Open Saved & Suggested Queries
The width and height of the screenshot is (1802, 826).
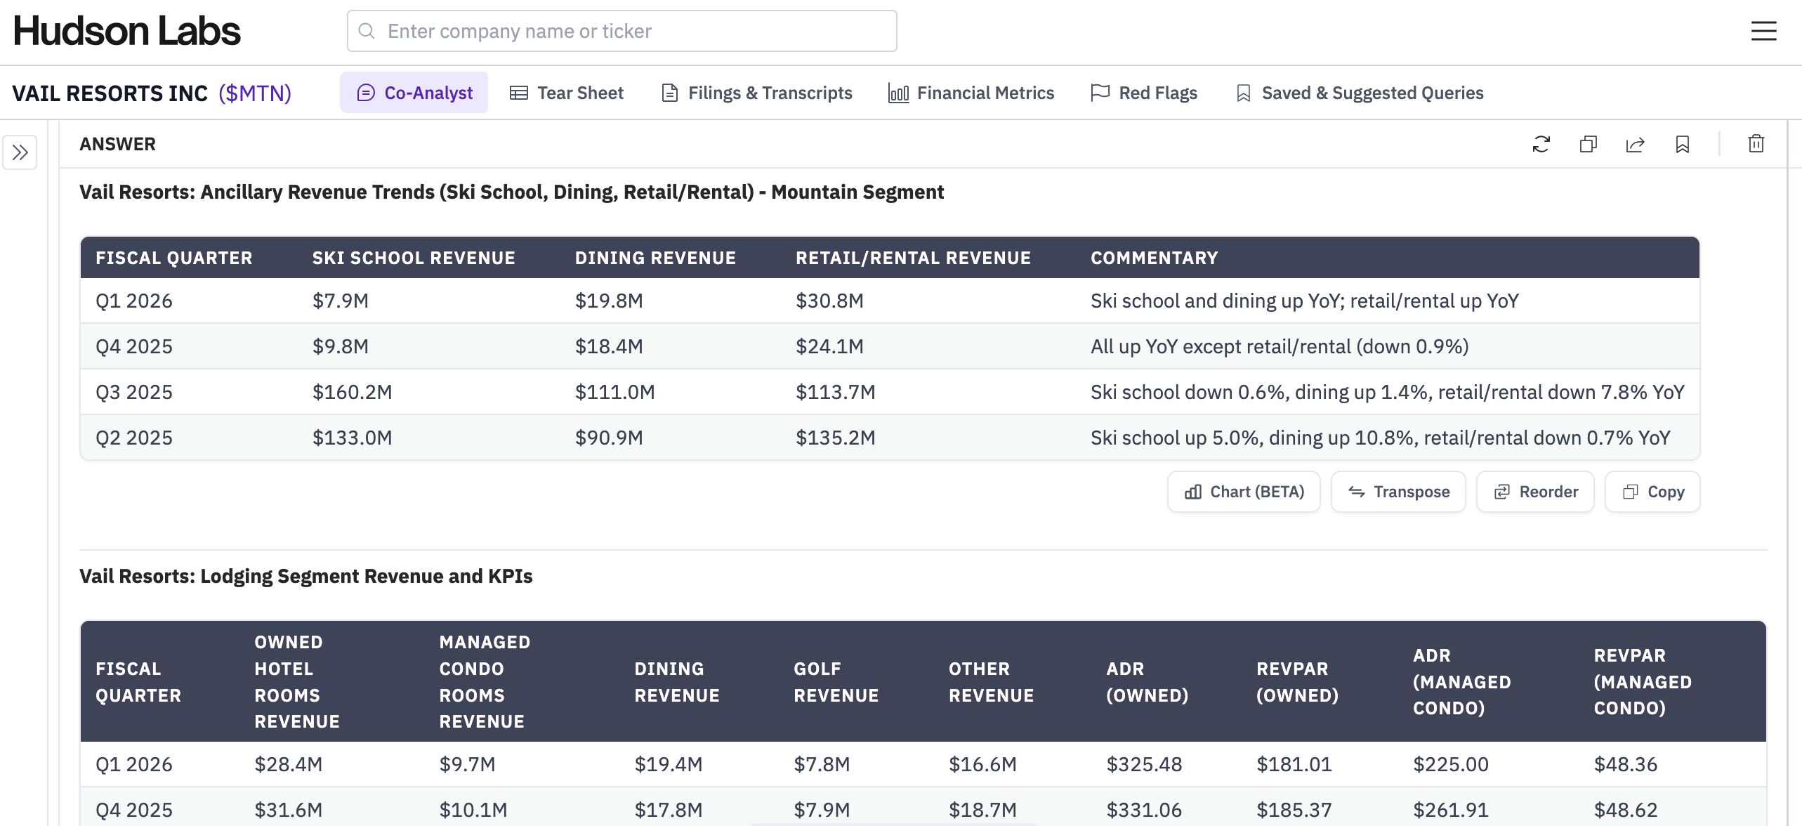(x=1359, y=93)
